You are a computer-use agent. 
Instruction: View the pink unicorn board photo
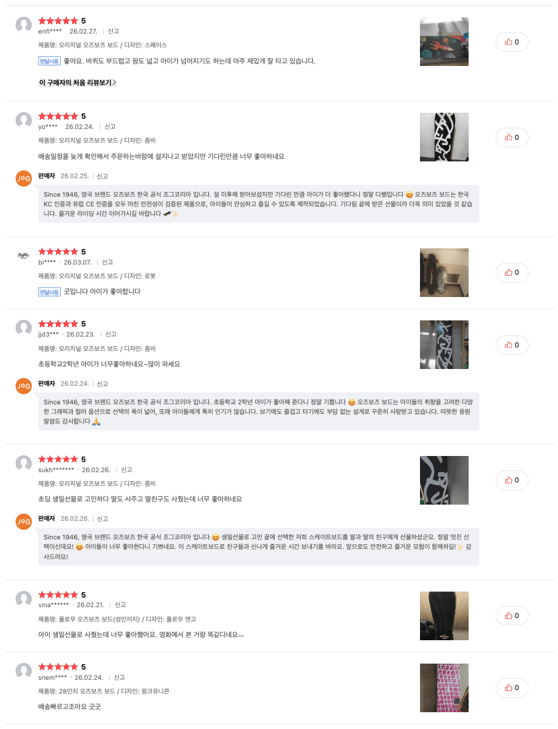coord(444,688)
